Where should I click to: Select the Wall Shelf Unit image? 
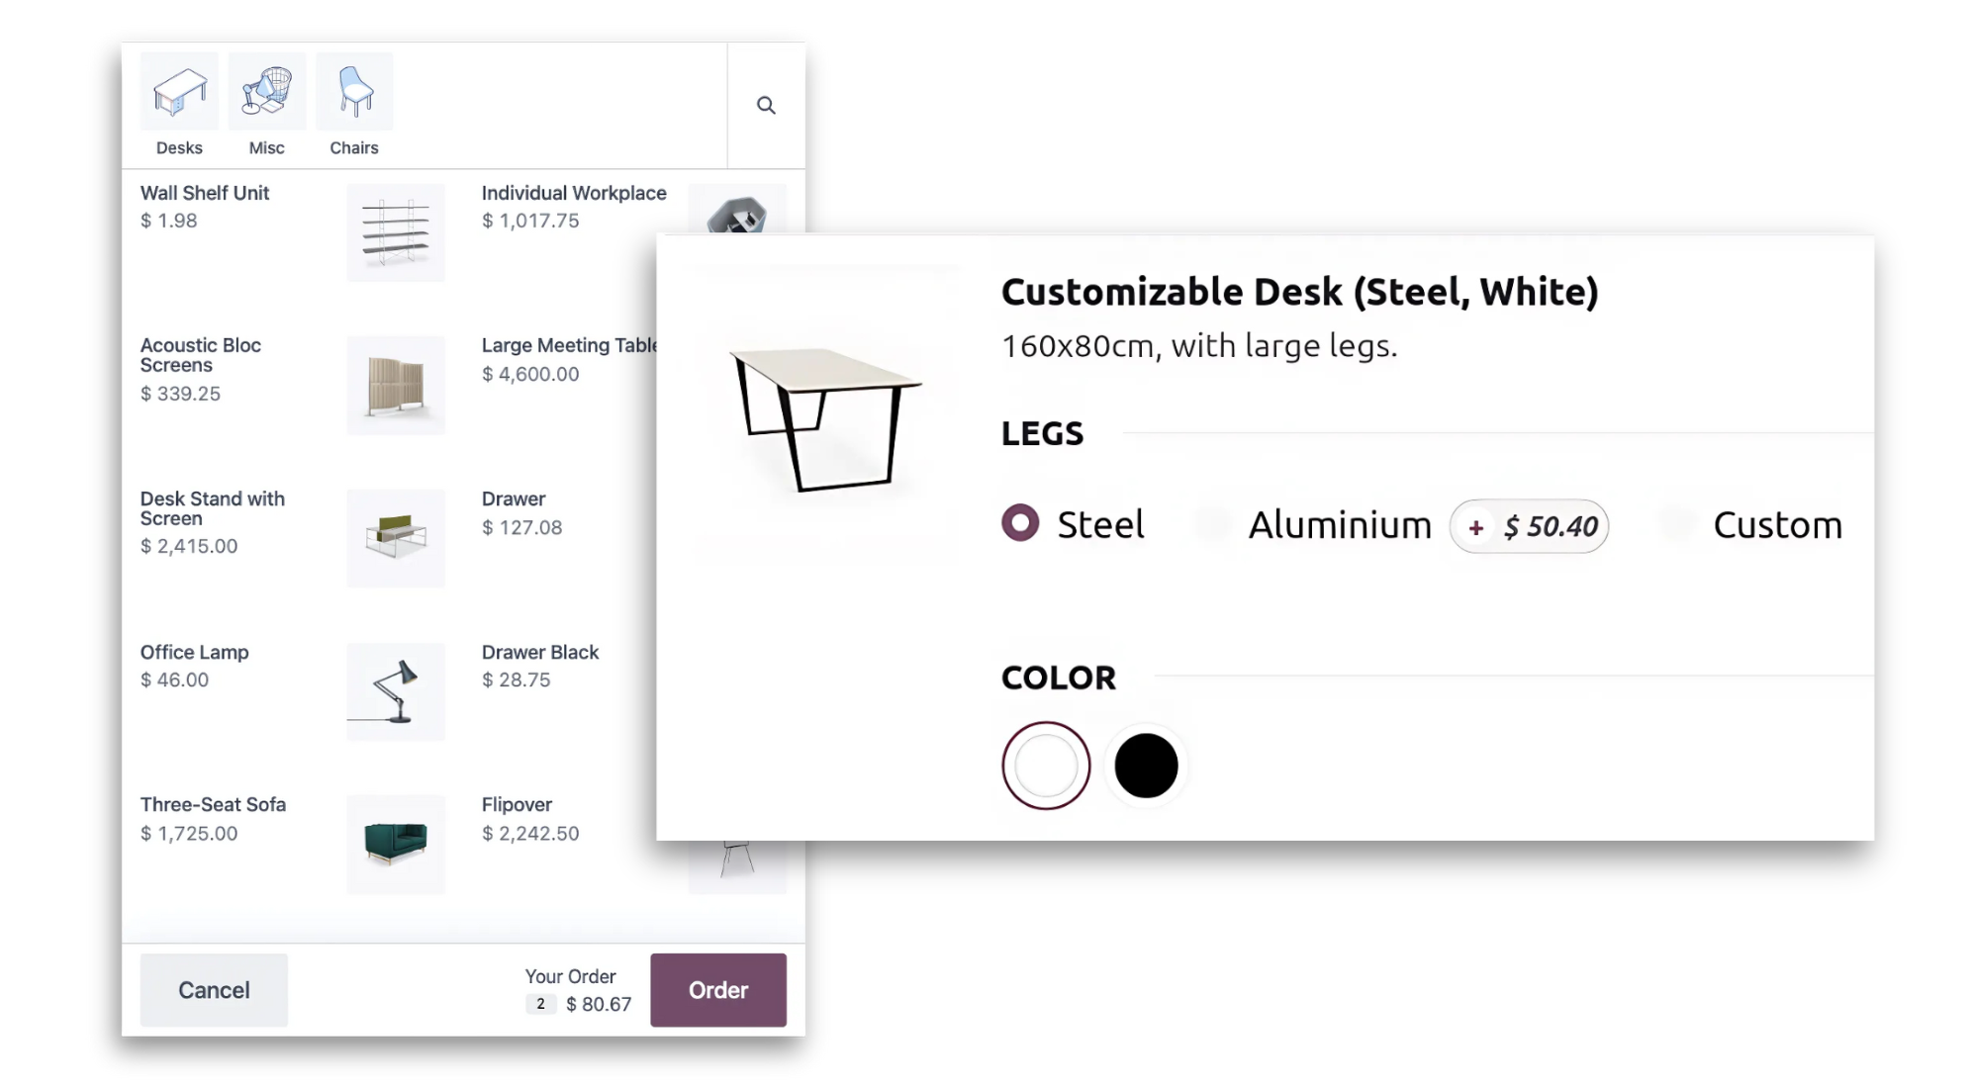tap(396, 232)
